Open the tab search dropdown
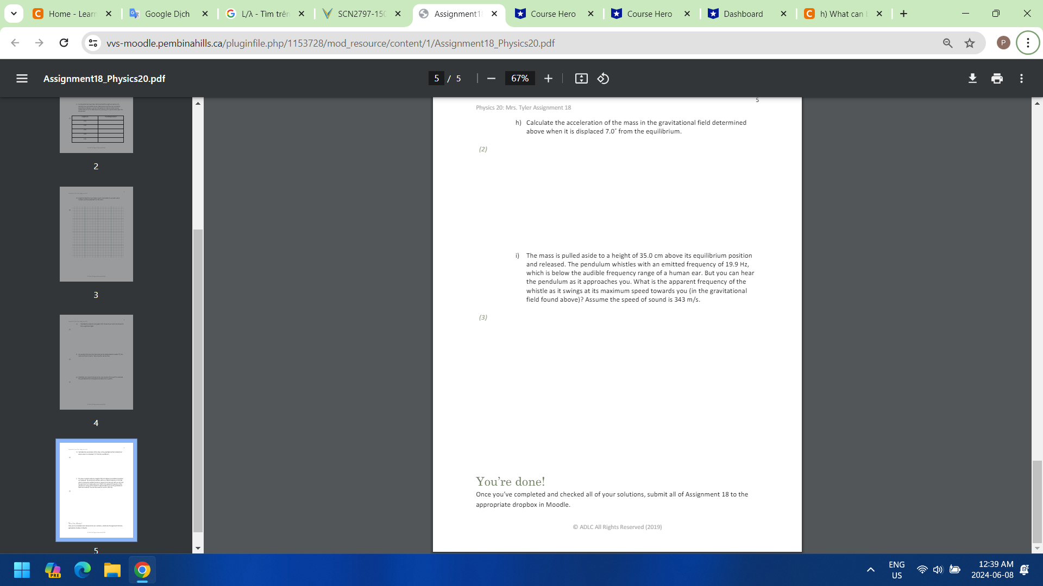The height and width of the screenshot is (586, 1043). [x=14, y=14]
